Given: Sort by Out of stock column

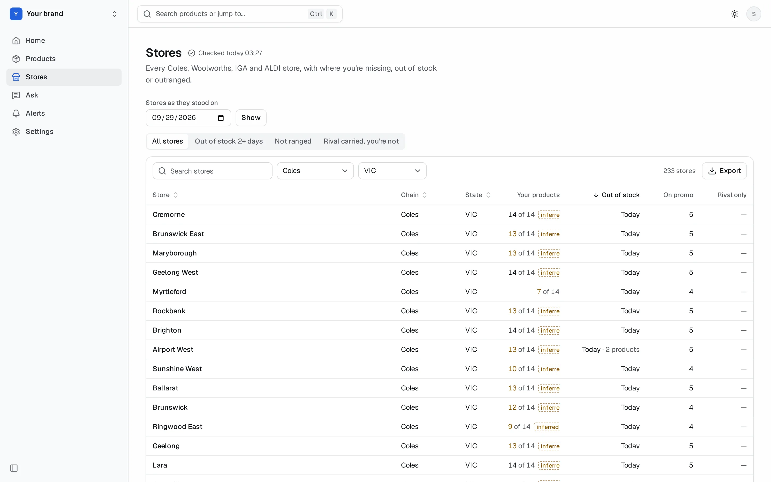Looking at the screenshot, I should coord(616,195).
